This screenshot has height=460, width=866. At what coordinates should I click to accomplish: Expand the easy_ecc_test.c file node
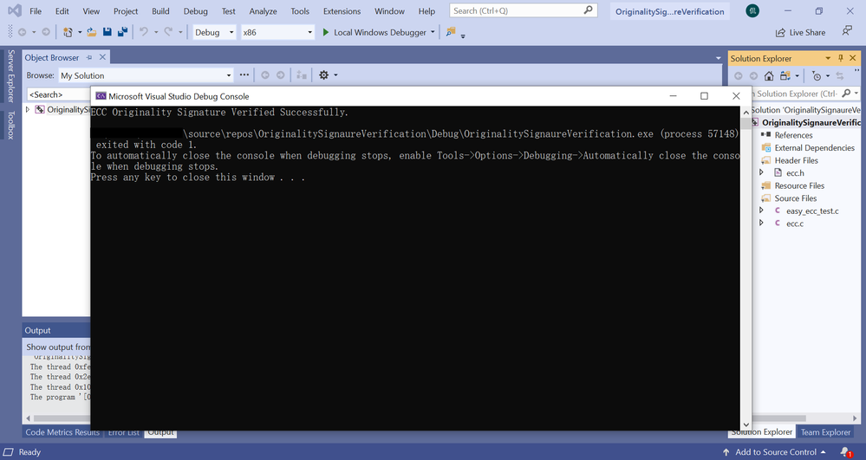click(762, 211)
